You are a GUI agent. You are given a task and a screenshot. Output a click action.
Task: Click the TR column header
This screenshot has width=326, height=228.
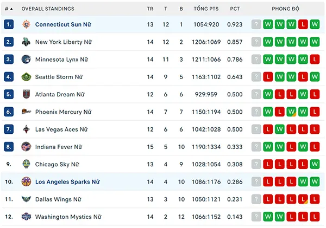150,9
